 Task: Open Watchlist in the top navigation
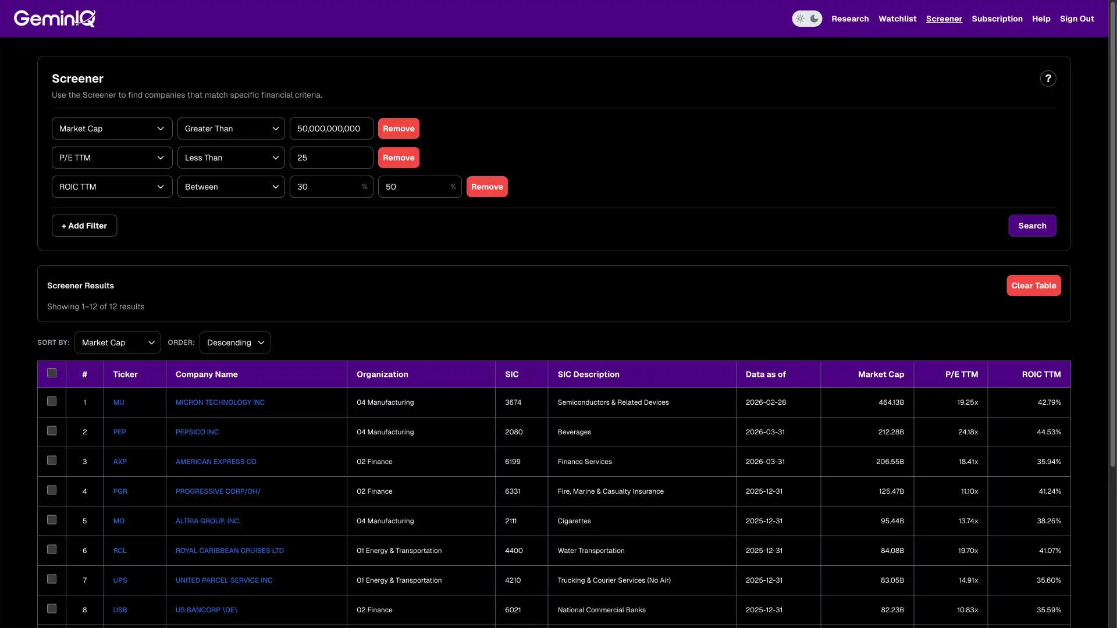click(897, 19)
